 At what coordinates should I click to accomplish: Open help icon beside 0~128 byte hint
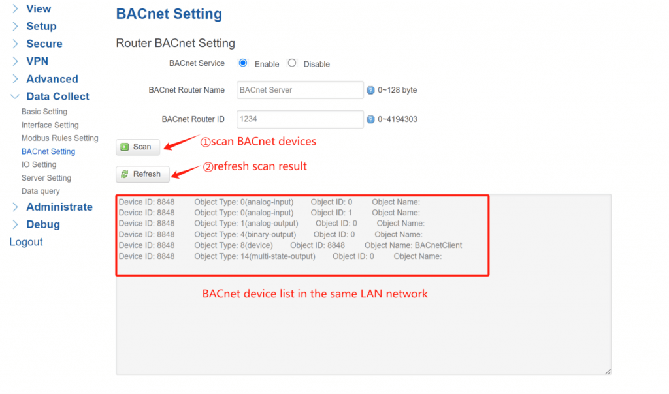point(372,89)
